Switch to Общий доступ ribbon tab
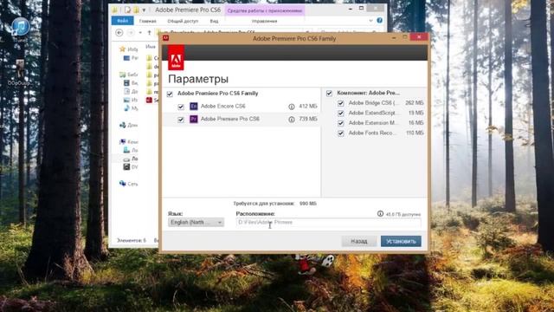This screenshot has width=554, height=312. pos(183,21)
